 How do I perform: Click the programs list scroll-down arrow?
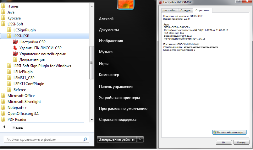point(92,120)
